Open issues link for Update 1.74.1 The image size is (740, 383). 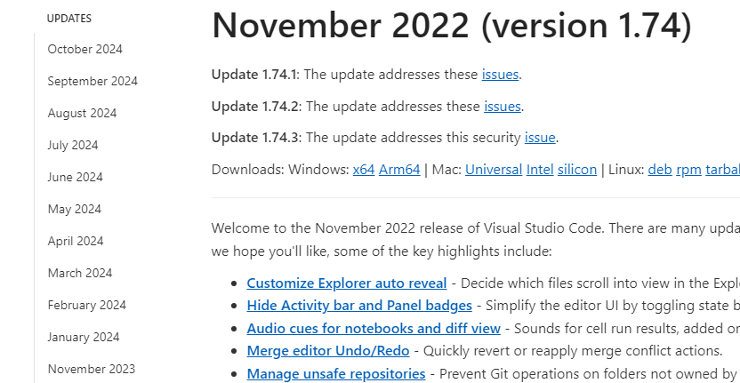tap(500, 75)
